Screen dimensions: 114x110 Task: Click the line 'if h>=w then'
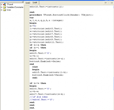pyautogui.click(x=38, y=83)
